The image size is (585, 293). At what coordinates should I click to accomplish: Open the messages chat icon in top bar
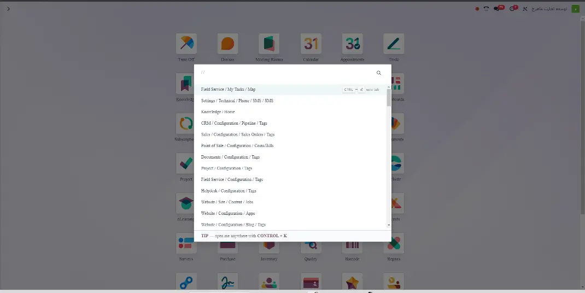pos(496,9)
